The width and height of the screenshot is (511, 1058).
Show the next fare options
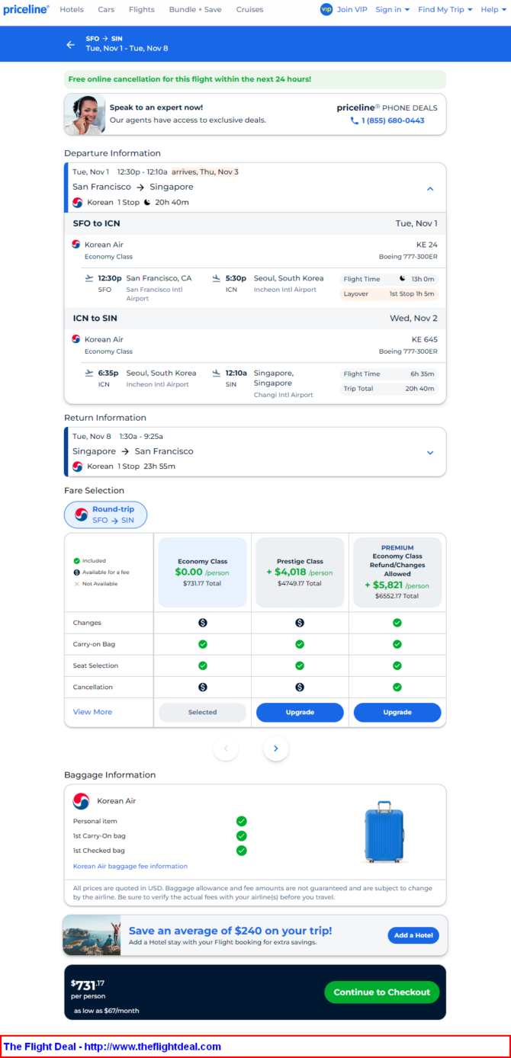(x=275, y=749)
